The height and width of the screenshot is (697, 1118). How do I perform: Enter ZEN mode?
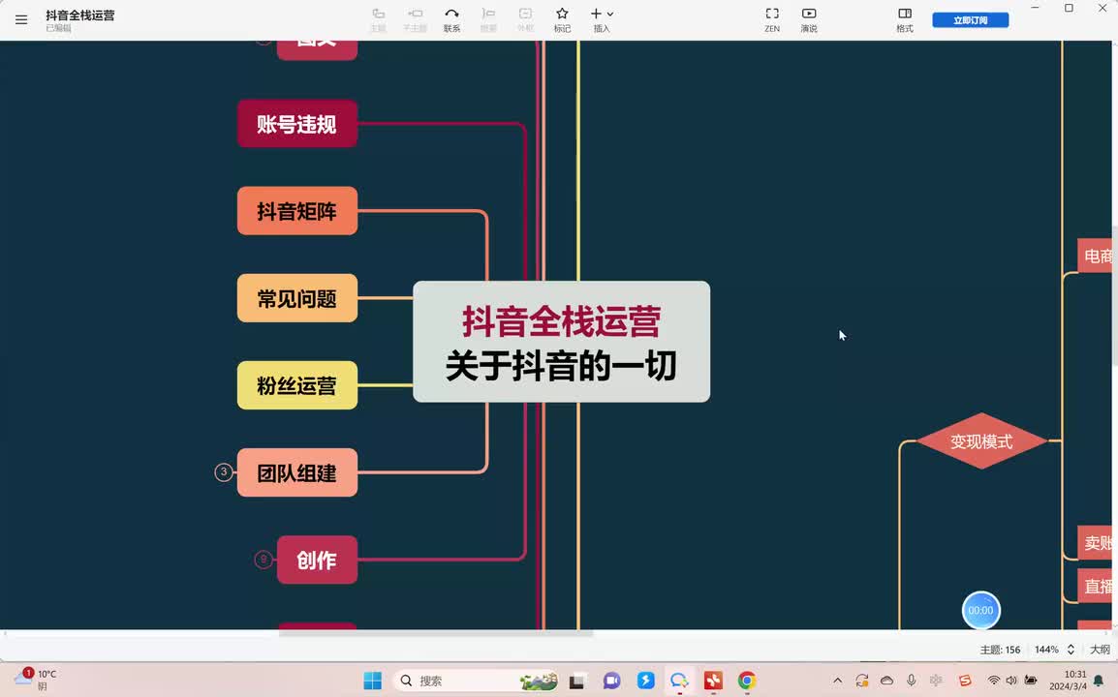(x=772, y=20)
